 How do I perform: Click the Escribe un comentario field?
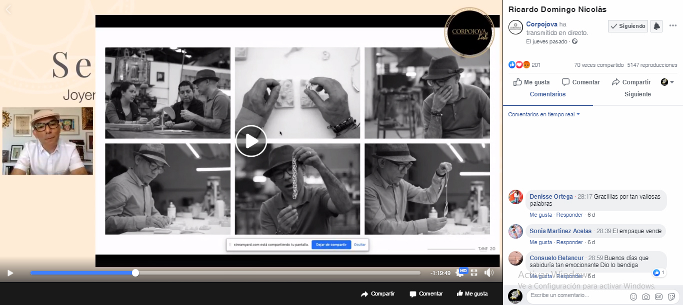[575, 296]
